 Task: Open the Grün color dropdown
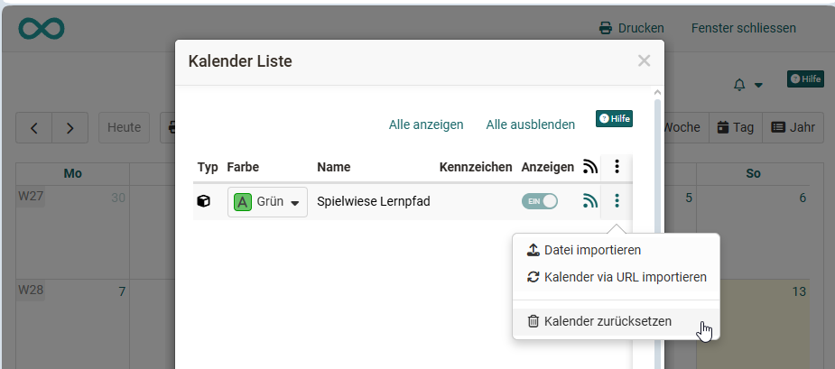tap(267, 202)
